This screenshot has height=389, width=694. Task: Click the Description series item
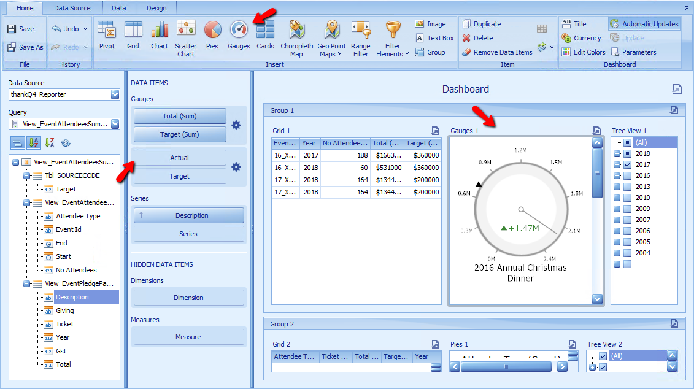pyautogui.click(x=189, y=215)
